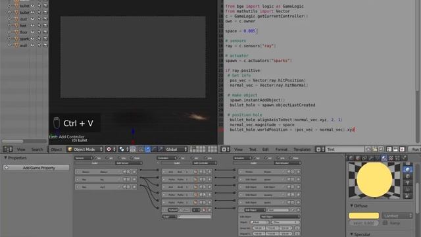The height and width of the screenshot is (237, 421).
Task: Switch to the Object properties cube tab
Action: 358,158
